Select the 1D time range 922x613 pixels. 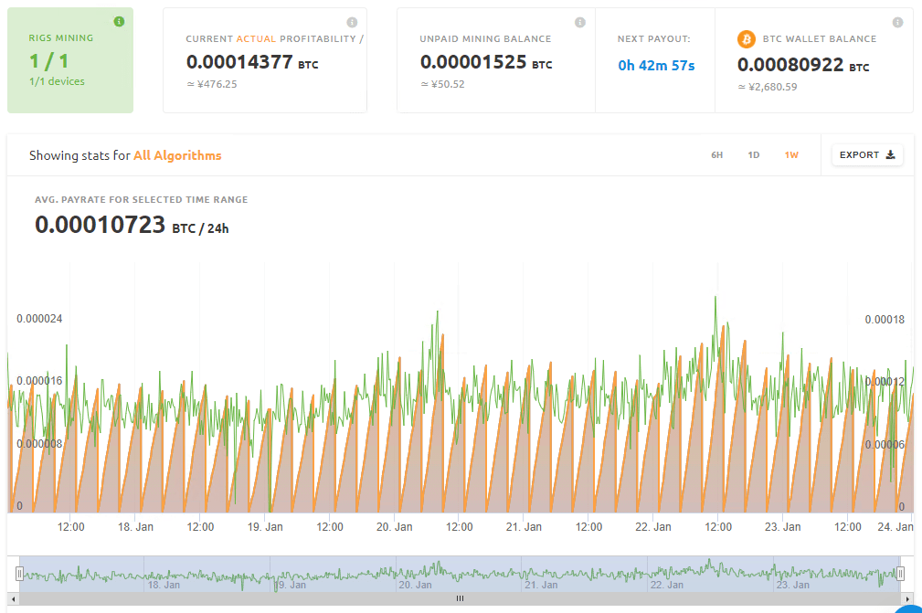coord(754,155)
